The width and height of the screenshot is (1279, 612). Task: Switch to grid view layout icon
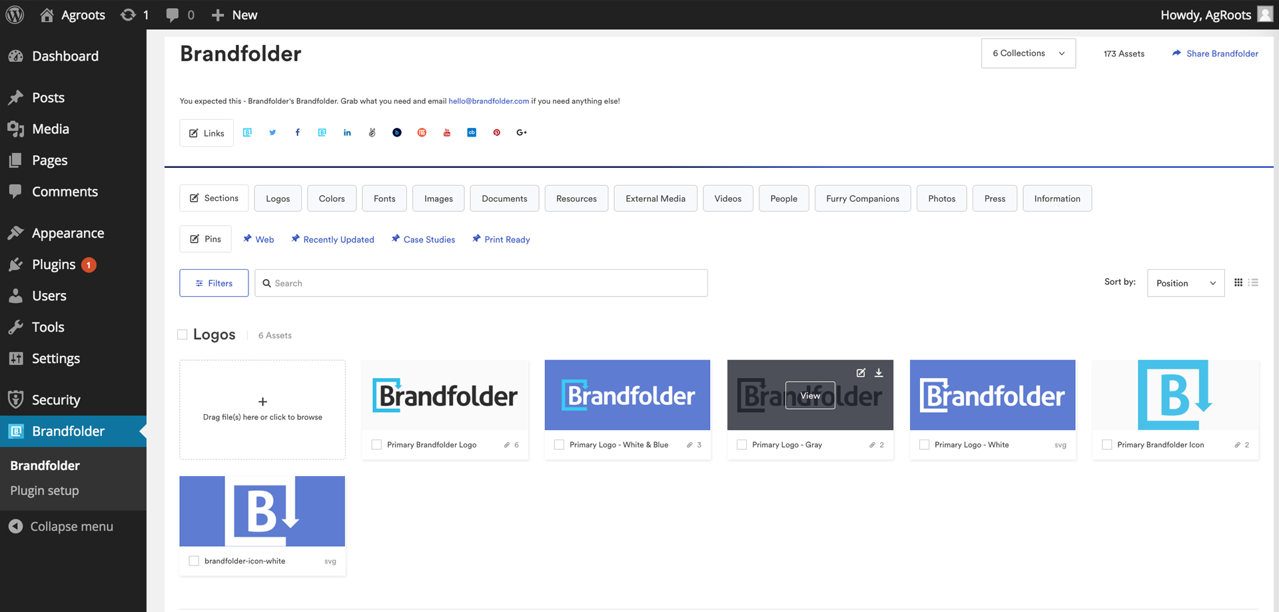[1238, 282]
